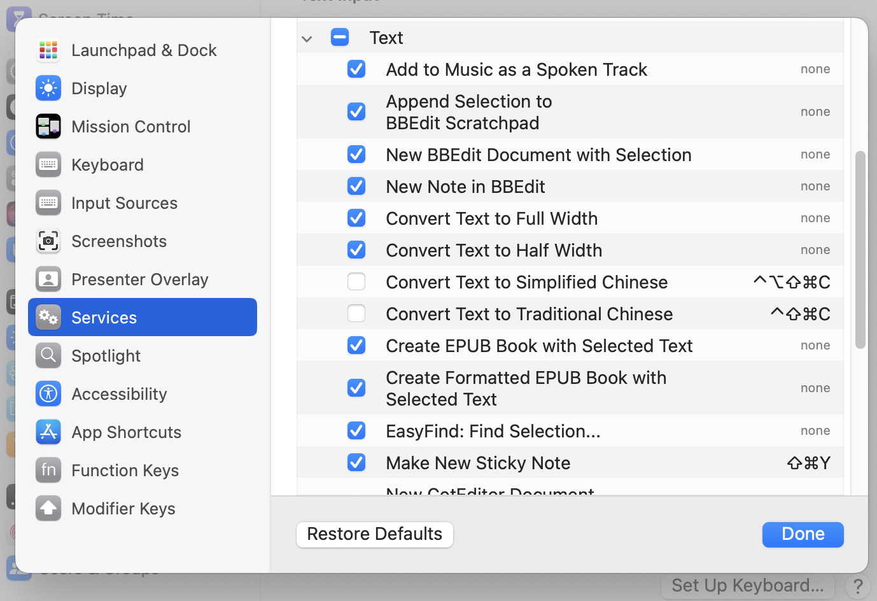
Task: Select Modifier Keys category
Action: [x=143, y=509]
